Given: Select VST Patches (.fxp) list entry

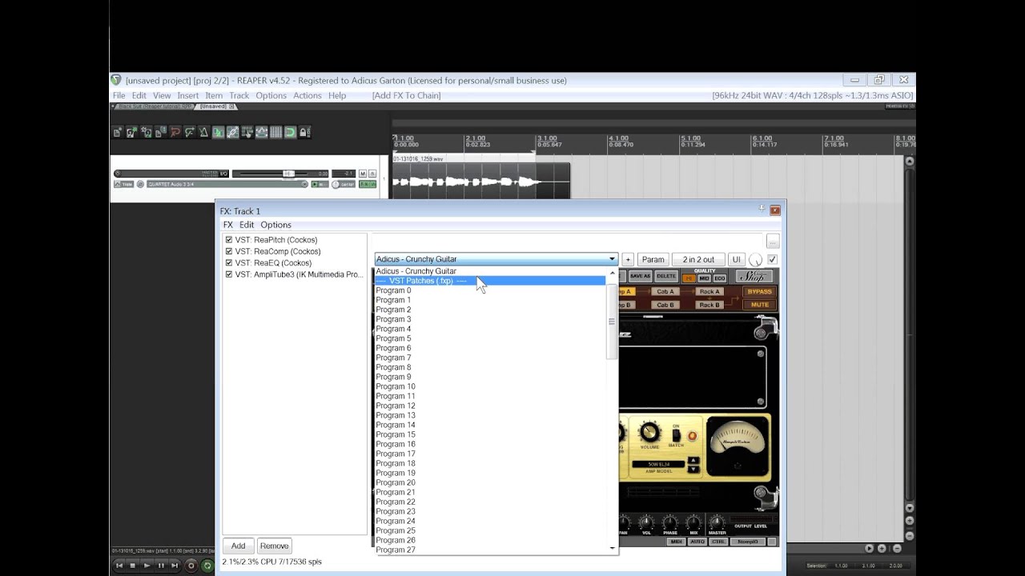Looking at the screenshot, I should [490, 281].
